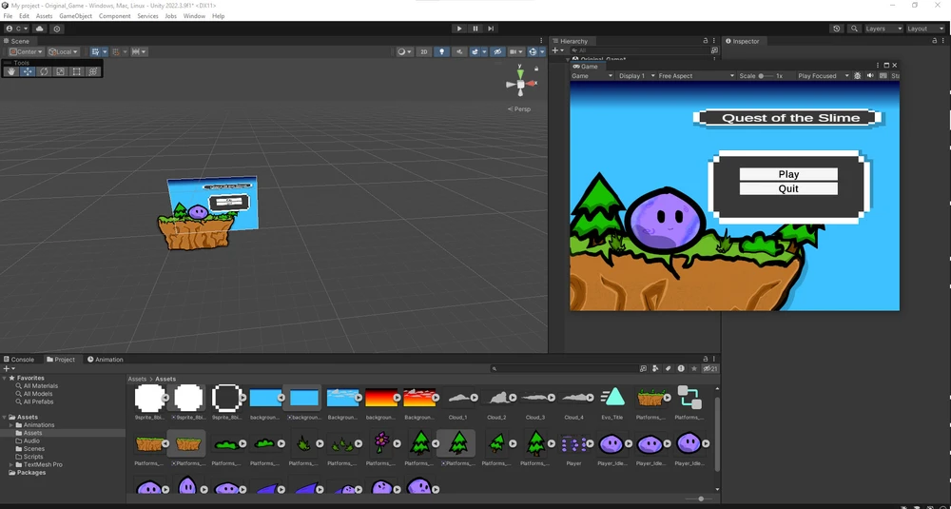
Task: Open the GameObject menu
Action: pyautogui.click(x=75, y=16)
